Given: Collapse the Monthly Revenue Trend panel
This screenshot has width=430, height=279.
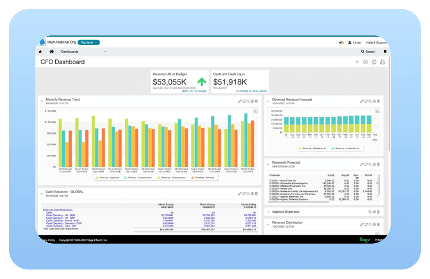Looking at the screenshot, I should coord(42,101).
